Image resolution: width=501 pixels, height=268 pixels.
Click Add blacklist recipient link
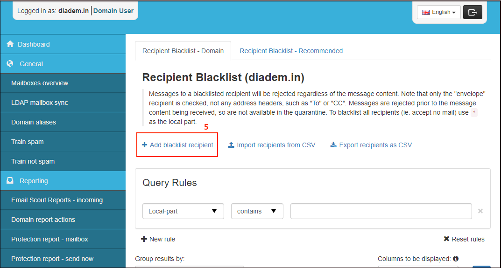(x=177, y=145)
